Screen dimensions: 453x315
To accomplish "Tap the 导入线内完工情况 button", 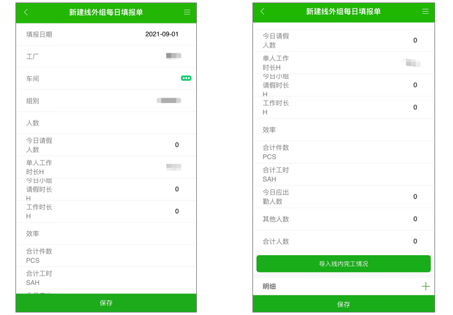I will coord(344,264).
